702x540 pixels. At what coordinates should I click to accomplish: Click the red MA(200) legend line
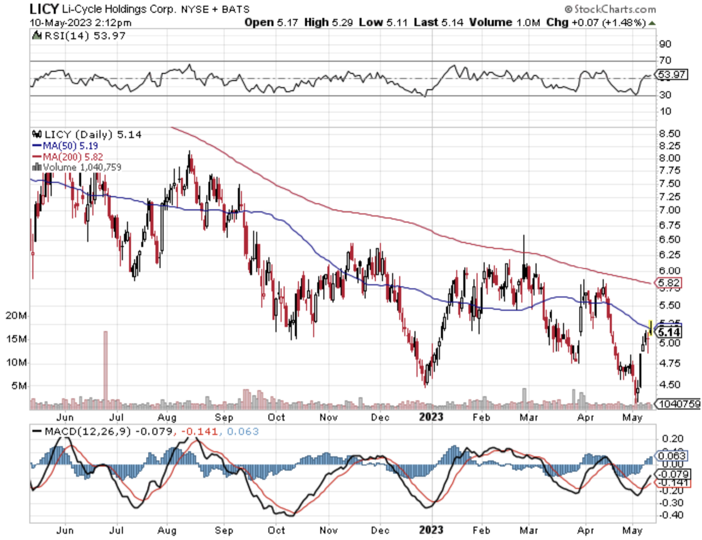click(37, 157)
